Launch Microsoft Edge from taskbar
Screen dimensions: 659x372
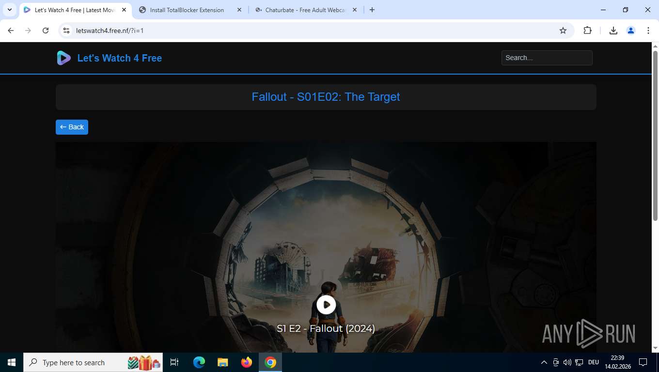tap(199, 362)
